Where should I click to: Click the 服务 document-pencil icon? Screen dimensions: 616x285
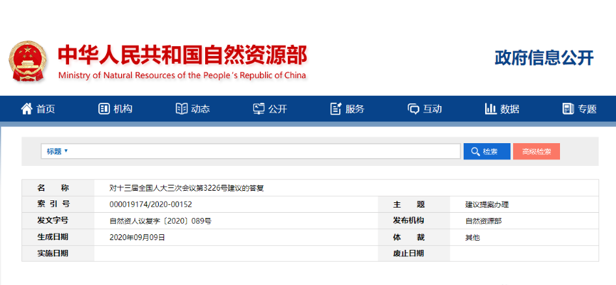(x=336, y=109)
